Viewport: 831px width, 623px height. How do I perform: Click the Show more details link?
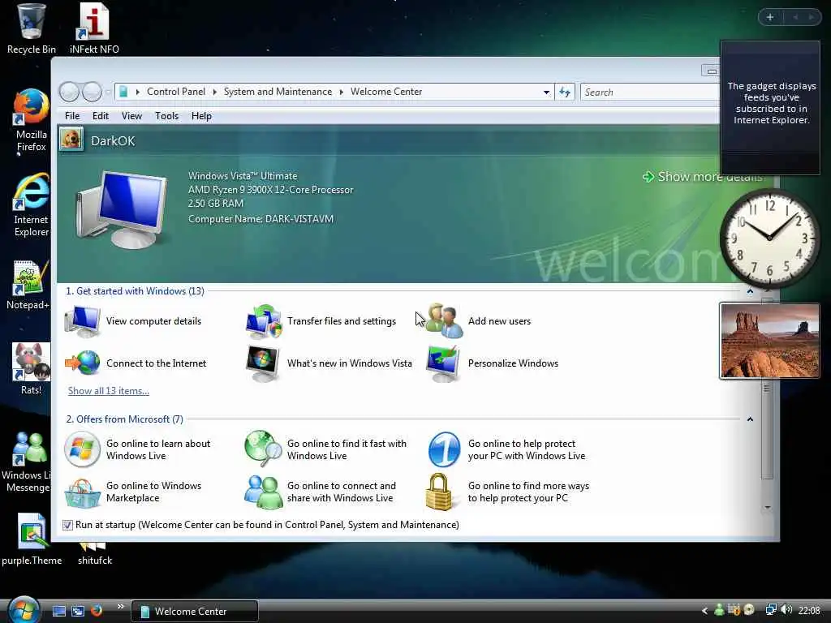(x=702, y=176)
